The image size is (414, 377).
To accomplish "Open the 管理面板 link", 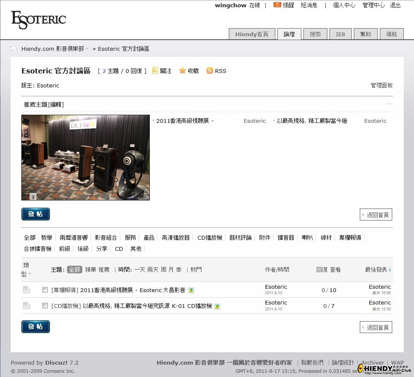I will tap(382, 85).
